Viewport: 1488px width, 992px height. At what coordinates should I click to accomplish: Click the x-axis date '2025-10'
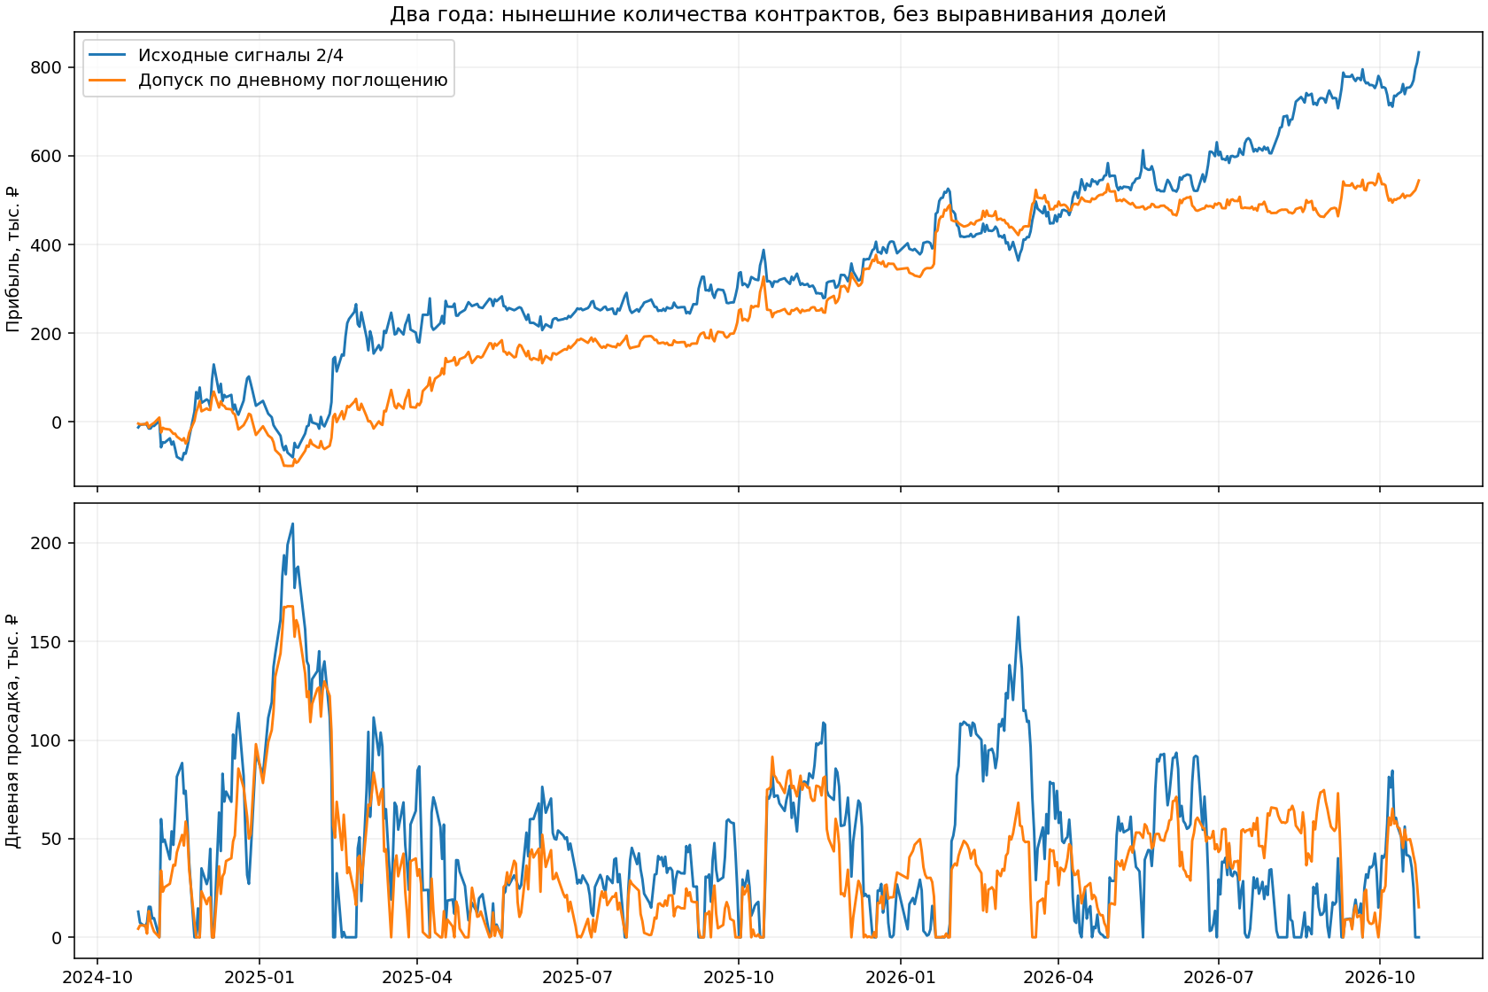click(739, 977)
